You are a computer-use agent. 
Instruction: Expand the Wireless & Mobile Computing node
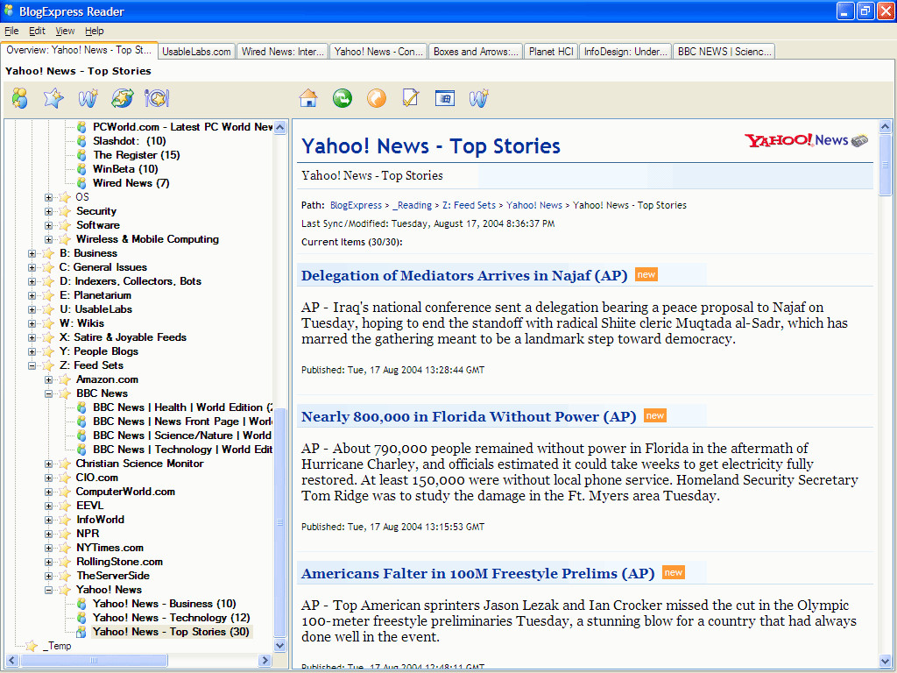[49, 239]
